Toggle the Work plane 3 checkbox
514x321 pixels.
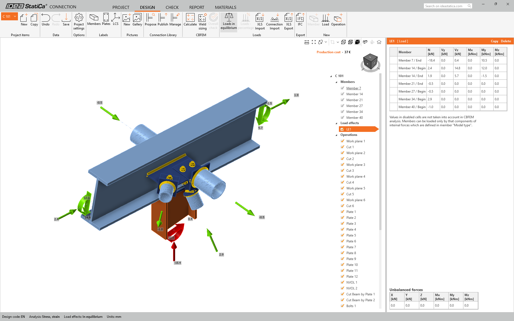tap(342, 165)
